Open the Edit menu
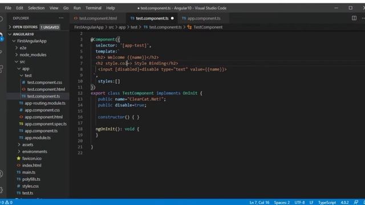 coord(19,8)
